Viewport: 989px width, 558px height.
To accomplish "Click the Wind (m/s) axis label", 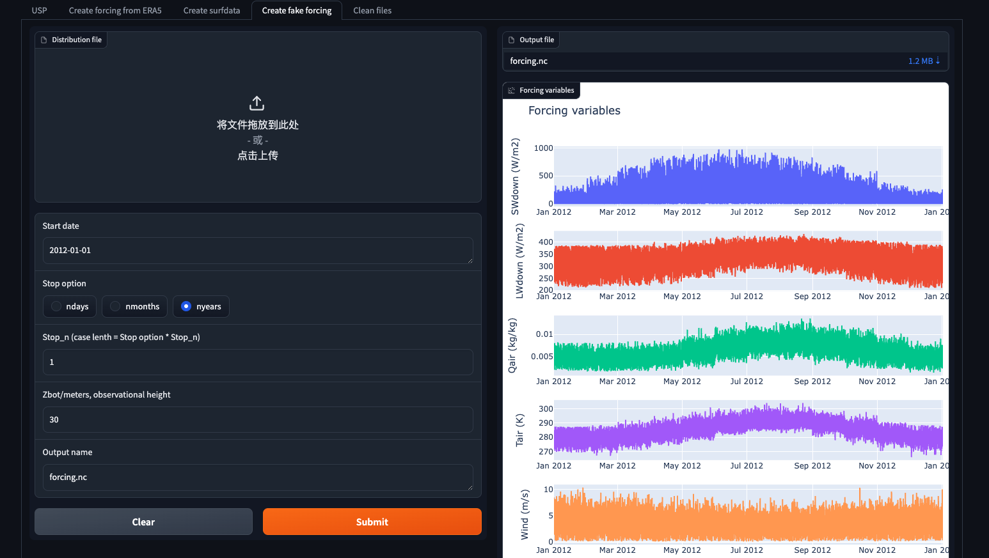I will pos(525,515).
